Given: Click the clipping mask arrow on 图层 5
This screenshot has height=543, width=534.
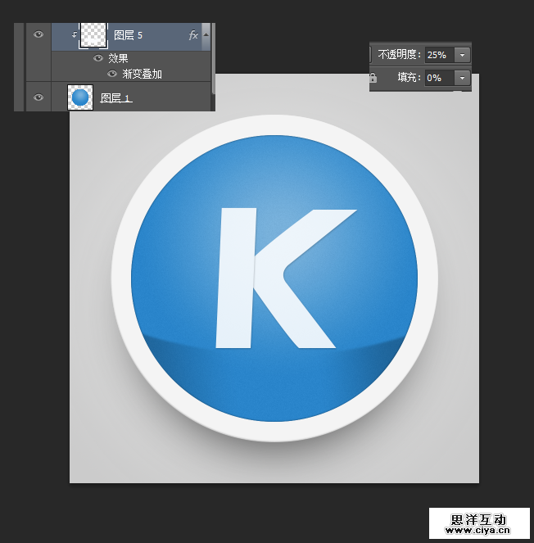Looking at the screenshot, I should click(x=74, y=34).
